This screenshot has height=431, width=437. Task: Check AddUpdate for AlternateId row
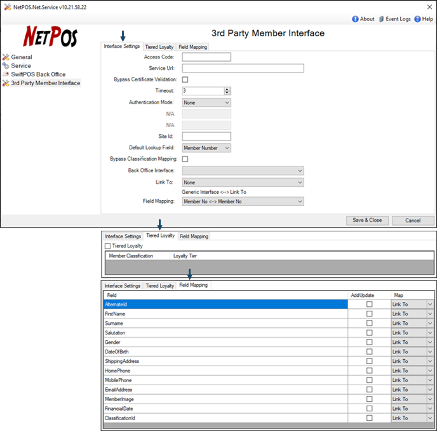click(369, 304)
